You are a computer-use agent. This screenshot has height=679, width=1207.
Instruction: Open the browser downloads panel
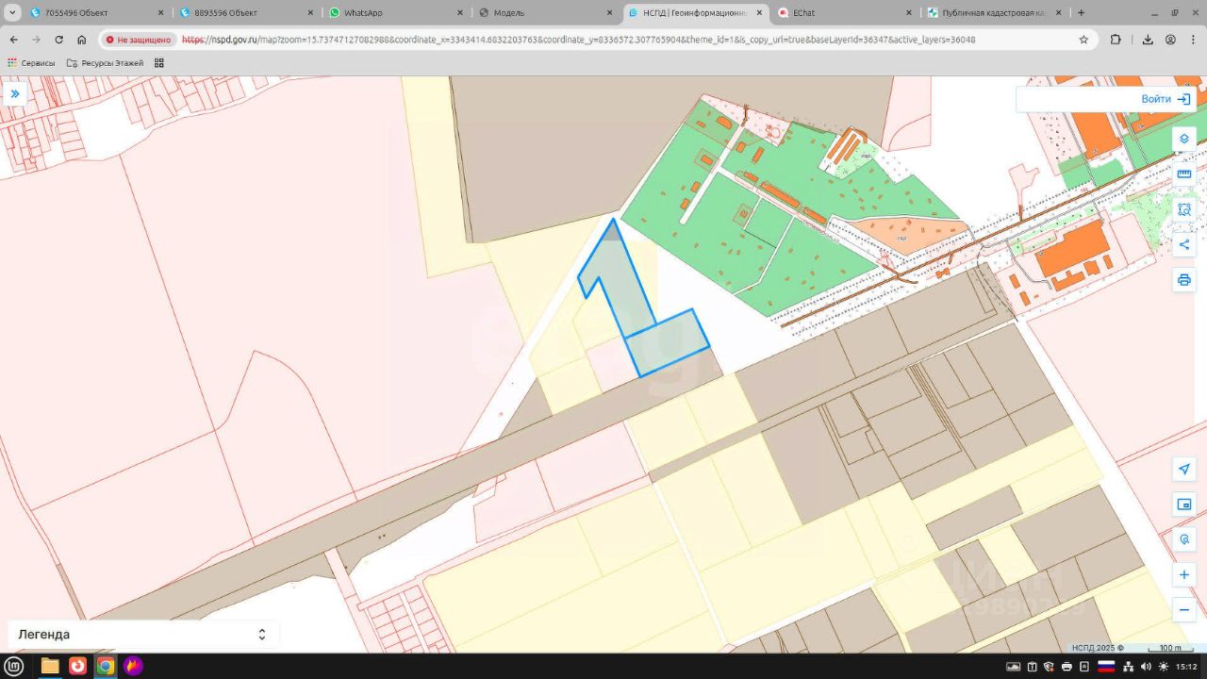(1148, 40)
